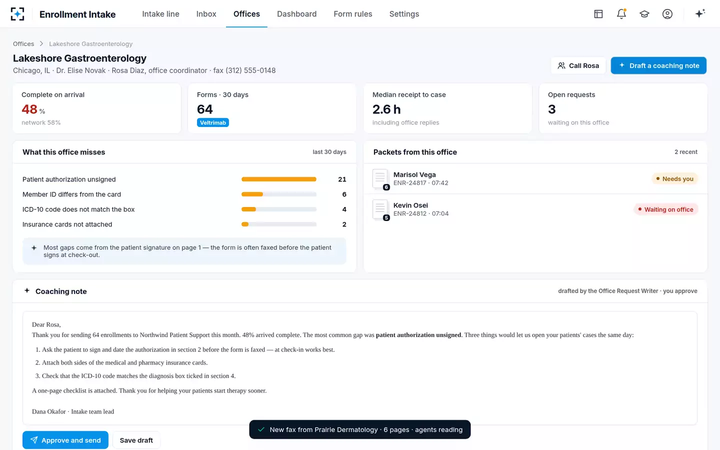The height and width of the screenshot is (450, 720).
Task: Click the breadcrumb chevron after Offices
Action: click(x=41, y=44)
